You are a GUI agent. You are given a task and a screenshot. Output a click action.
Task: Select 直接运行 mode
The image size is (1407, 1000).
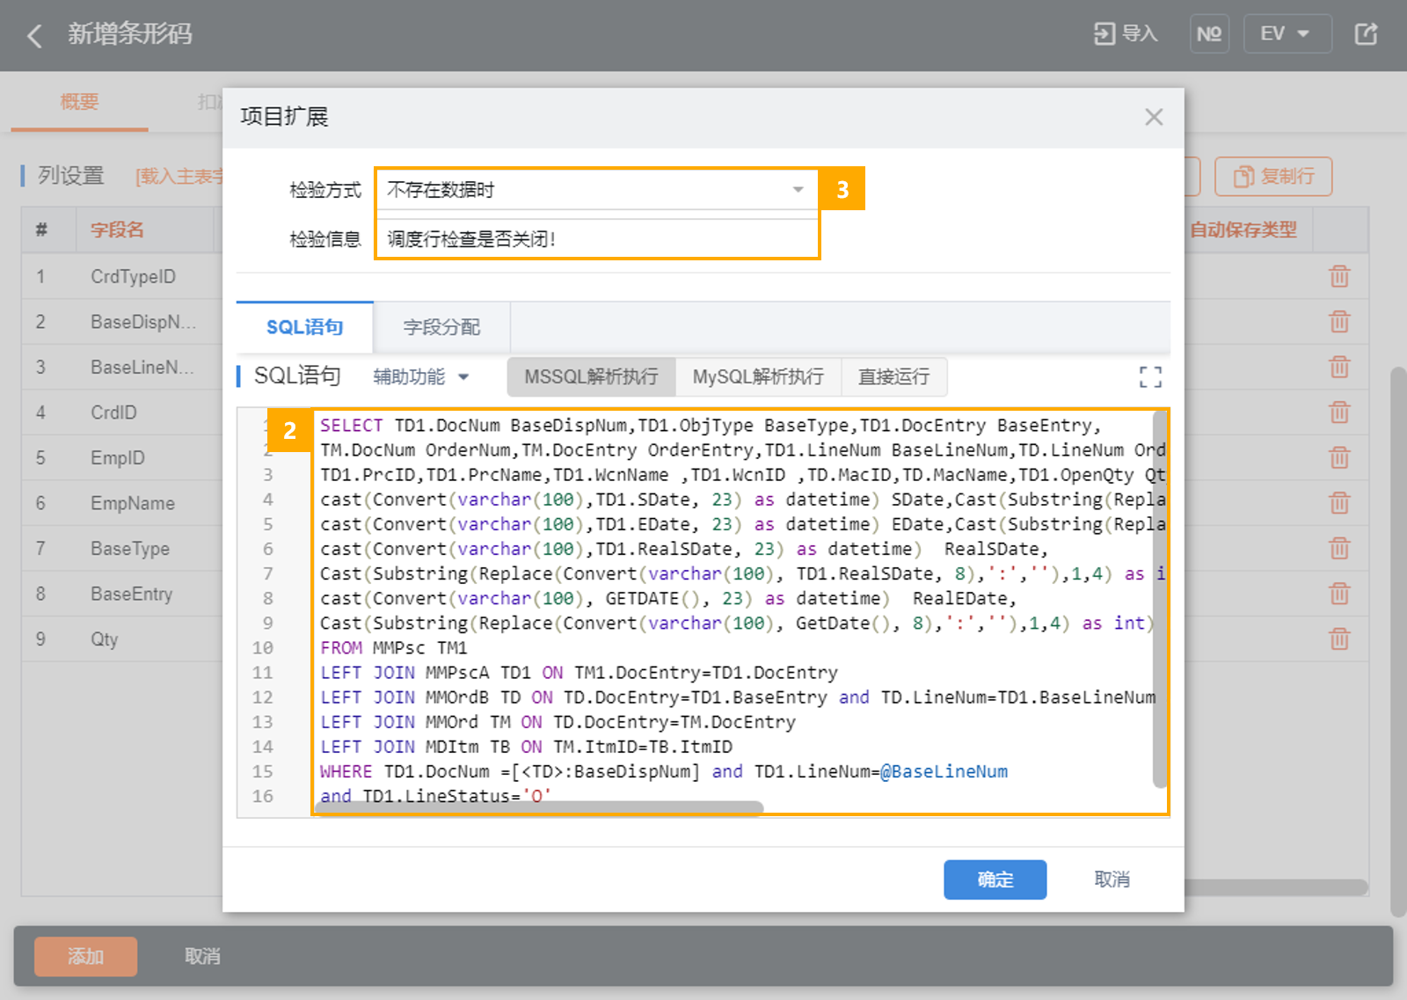pyautogui.click(x=893, y=376)
